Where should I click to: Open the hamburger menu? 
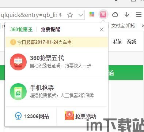pos(139,15)
